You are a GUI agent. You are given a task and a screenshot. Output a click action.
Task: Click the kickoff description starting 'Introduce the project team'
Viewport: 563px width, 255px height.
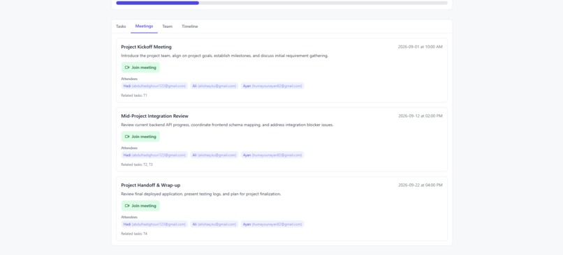tap(224, 56)
